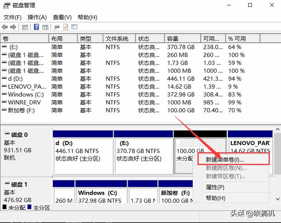Close the Disk Management window

[272, 5]
